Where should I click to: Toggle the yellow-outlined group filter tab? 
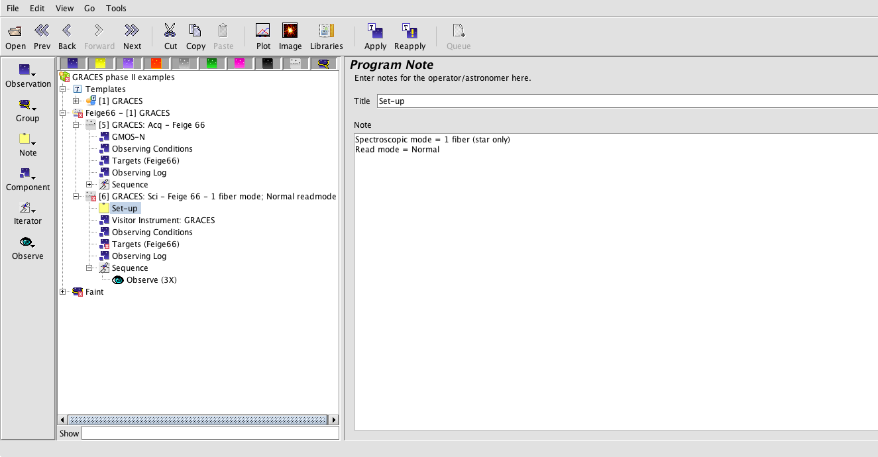coord(323,64)
